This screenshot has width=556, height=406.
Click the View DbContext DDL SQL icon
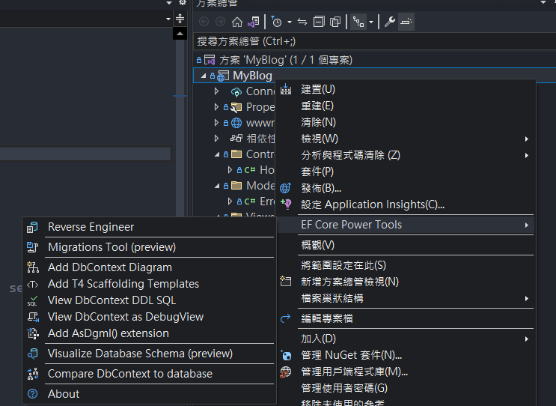point(33,300)
